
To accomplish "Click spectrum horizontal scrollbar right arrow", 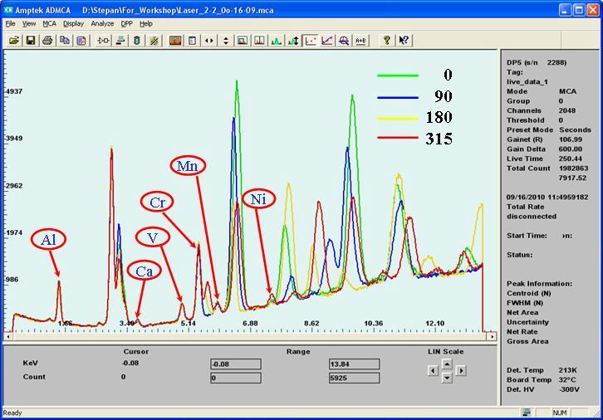I will point(492,336).
